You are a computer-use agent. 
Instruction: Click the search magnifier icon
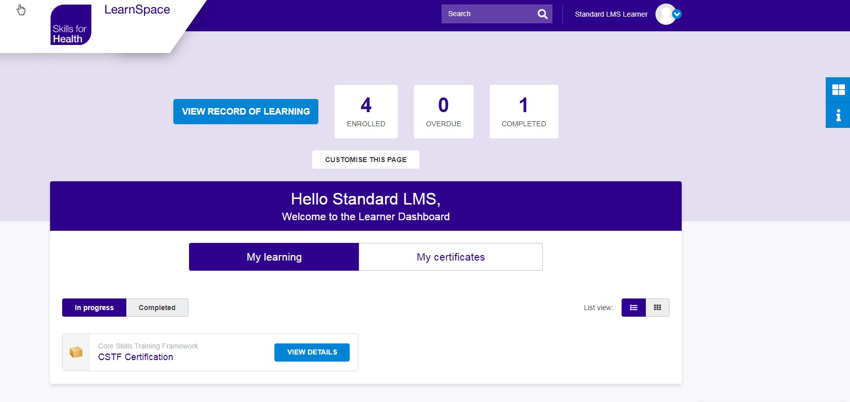click(x=542, y=14)
